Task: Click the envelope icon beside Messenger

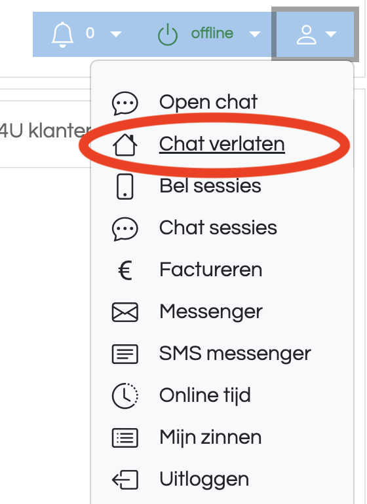Action: 125,312
